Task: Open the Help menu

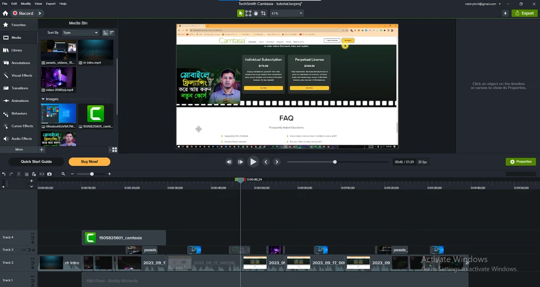Action: (63, 4)
